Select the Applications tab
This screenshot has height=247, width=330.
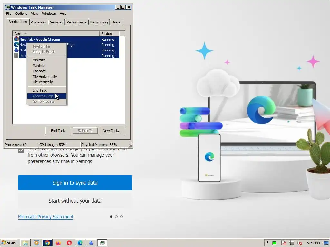[x=18, y=22]
